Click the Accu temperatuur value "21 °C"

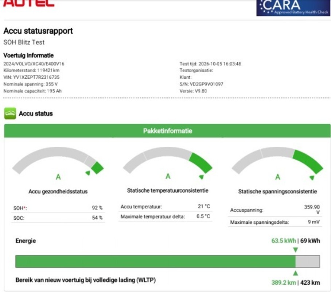(x=204, y=206)
